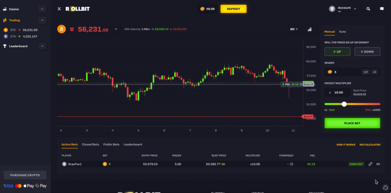Halve the wager with 1/2 button
Screen dimensions: 391x193
(366, 72)
